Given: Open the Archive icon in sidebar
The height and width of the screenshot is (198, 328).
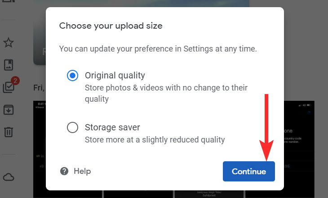Looking at the screenshot, I should tap(9, 110).
